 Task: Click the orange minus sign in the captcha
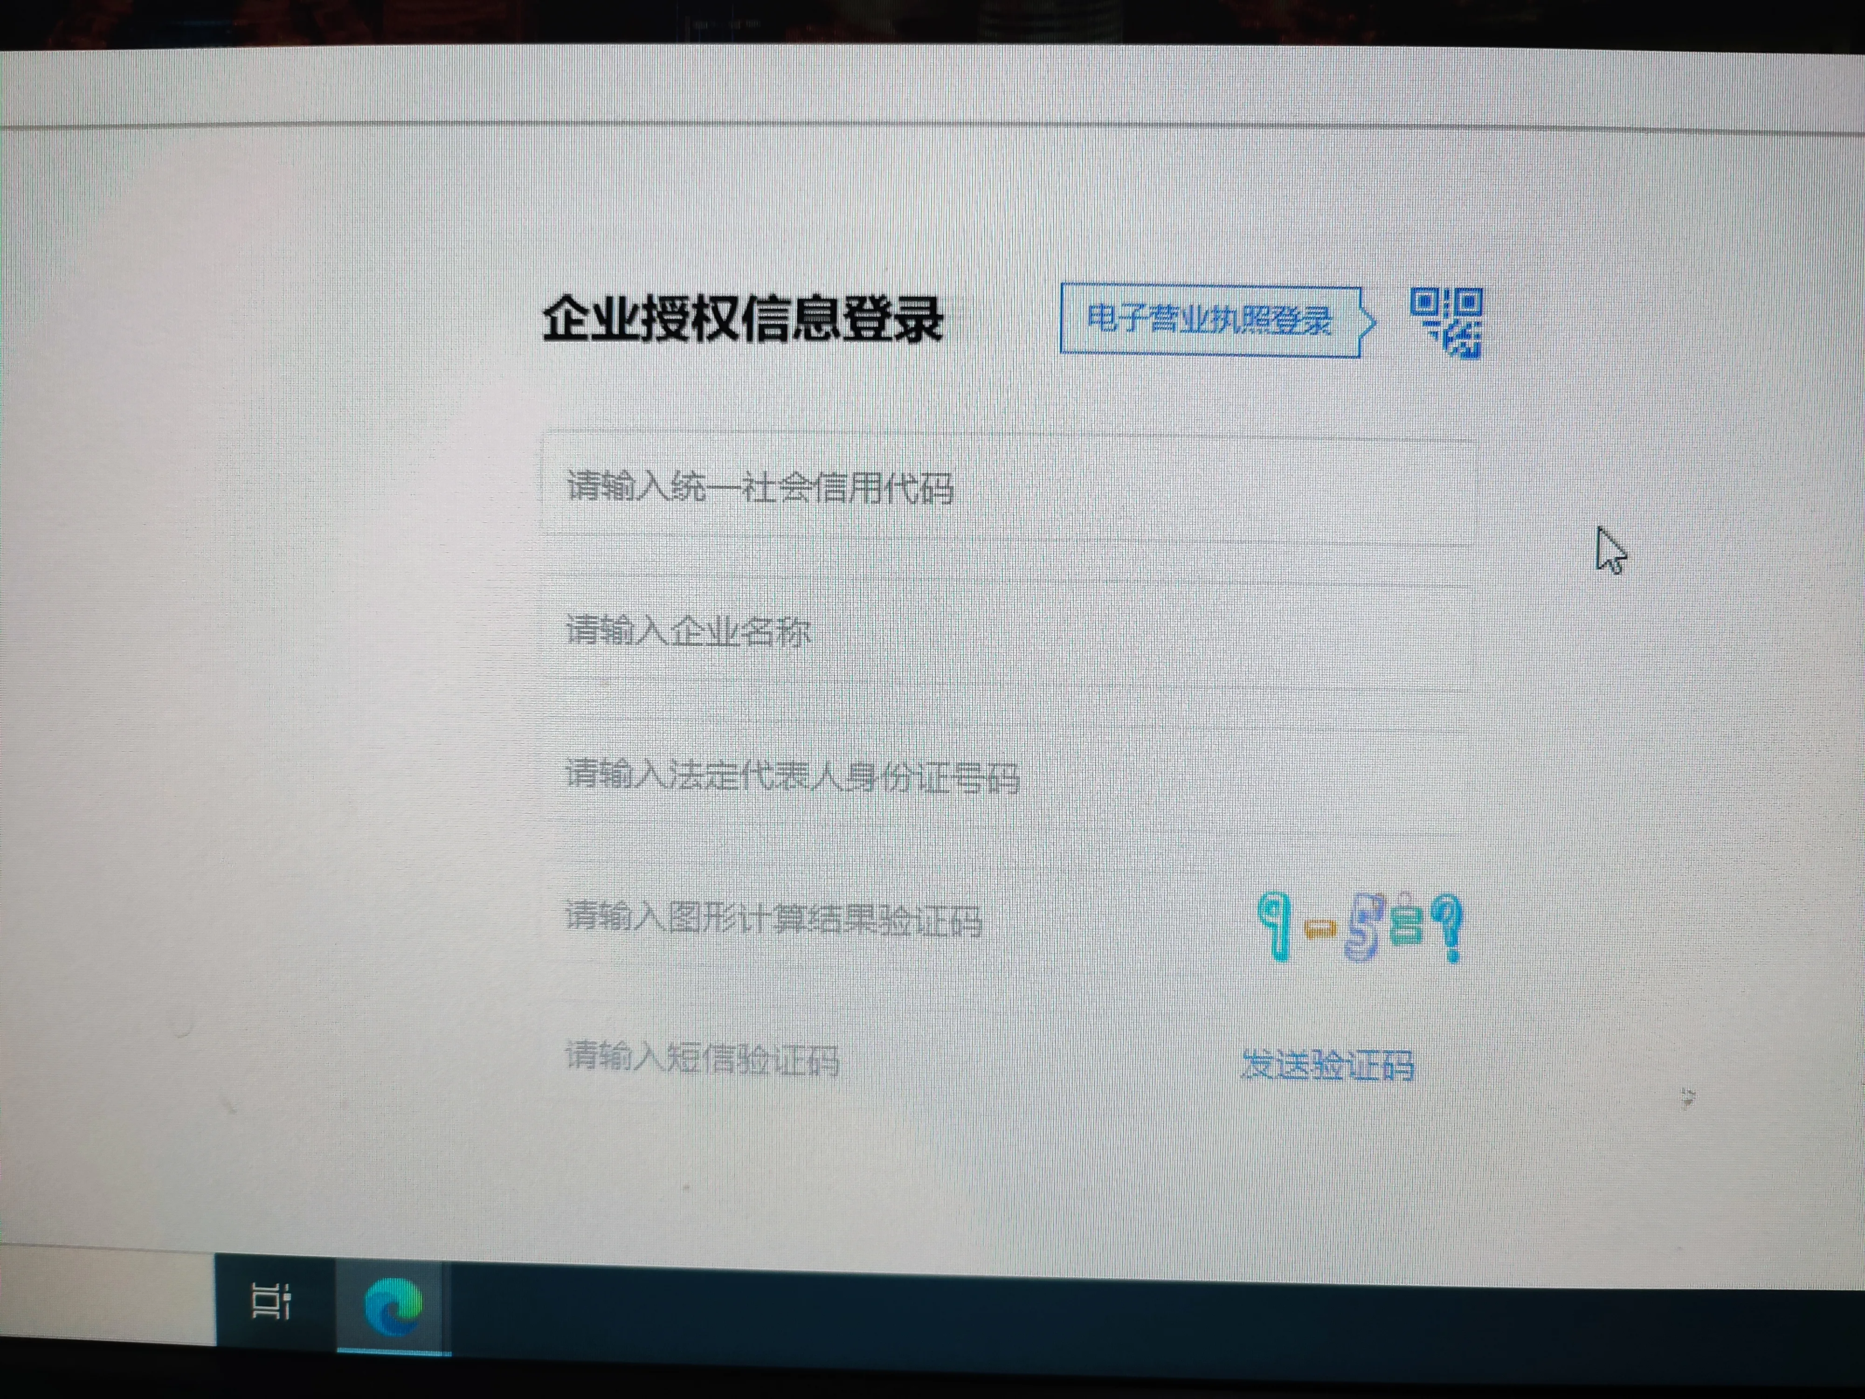pyautogui.click(x=1319, y=930)
